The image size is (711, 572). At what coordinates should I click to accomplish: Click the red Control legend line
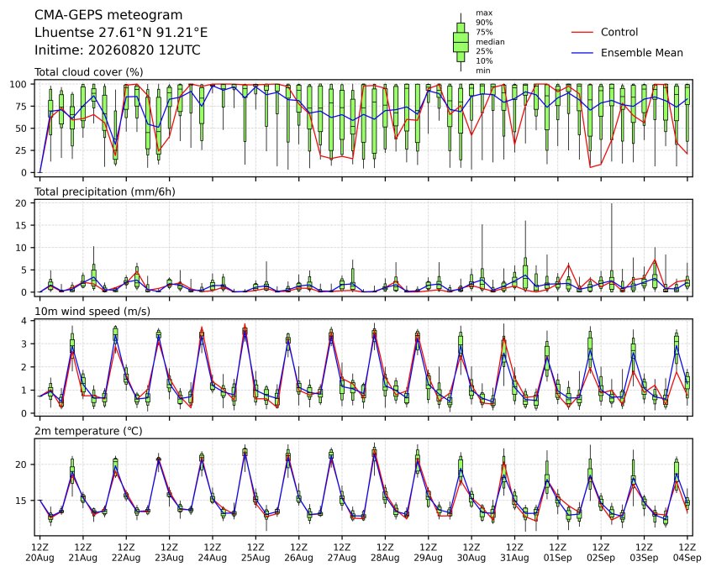(x=582, y=32)
